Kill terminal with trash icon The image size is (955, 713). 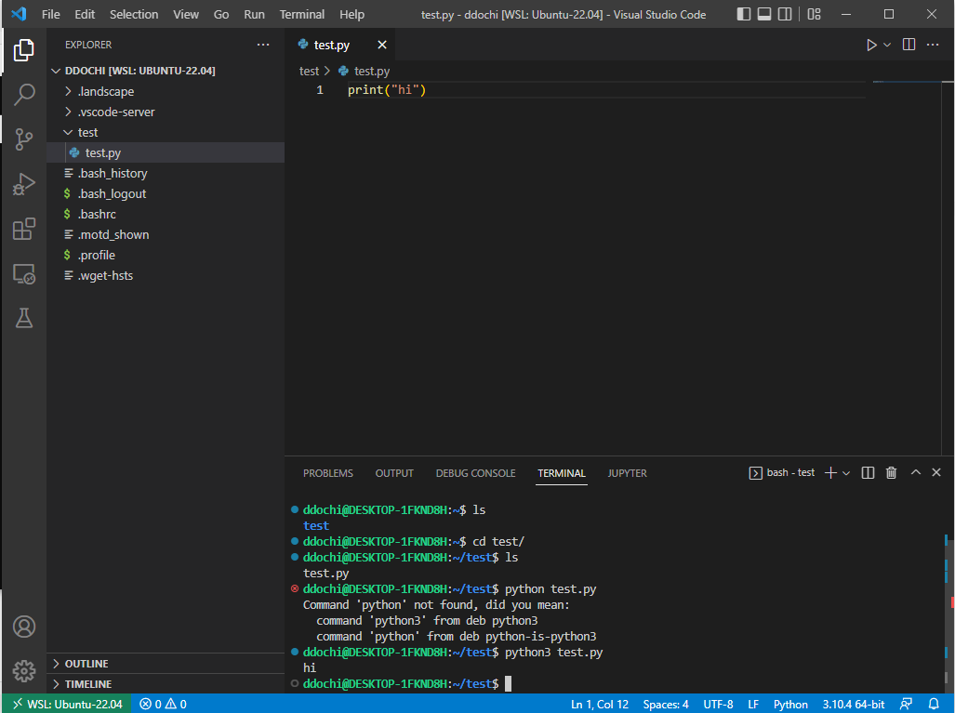(x=891, y=473)
